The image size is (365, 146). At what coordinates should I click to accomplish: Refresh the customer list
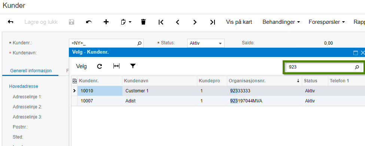(x=100, y=66)
